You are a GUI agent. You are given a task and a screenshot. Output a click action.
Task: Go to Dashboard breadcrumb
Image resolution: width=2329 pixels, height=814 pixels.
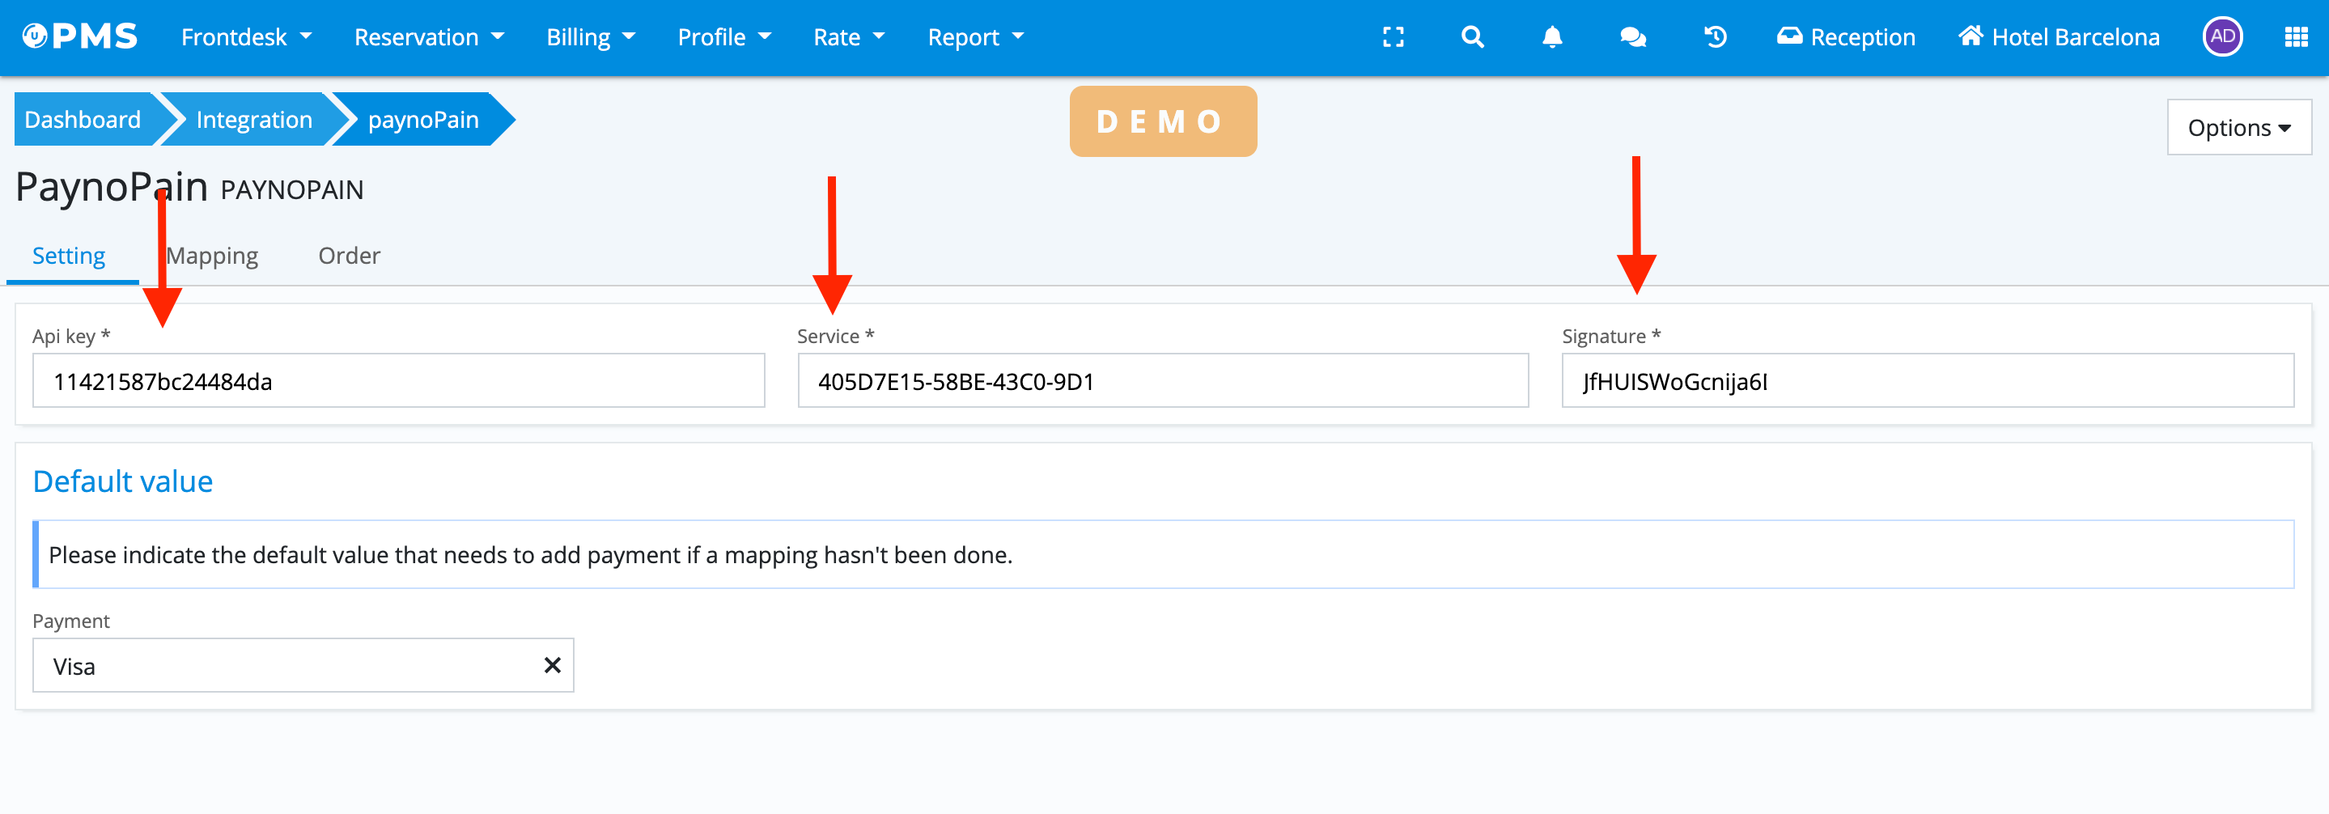(x=83, y=120)
